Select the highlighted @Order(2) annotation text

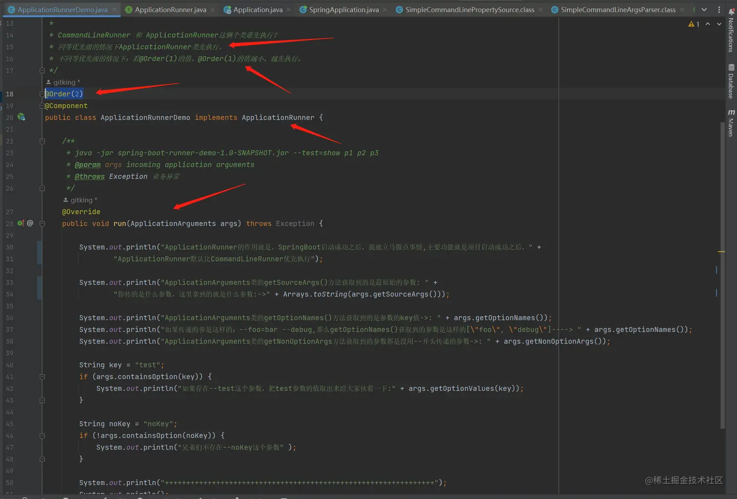[63, 94]
